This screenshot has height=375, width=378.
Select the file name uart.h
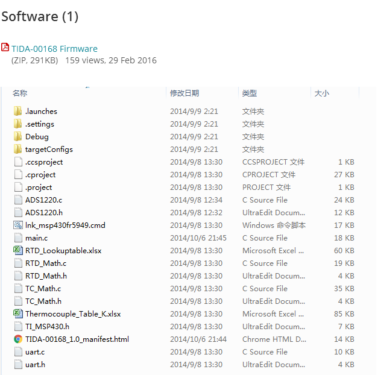[x=35, y=364]
